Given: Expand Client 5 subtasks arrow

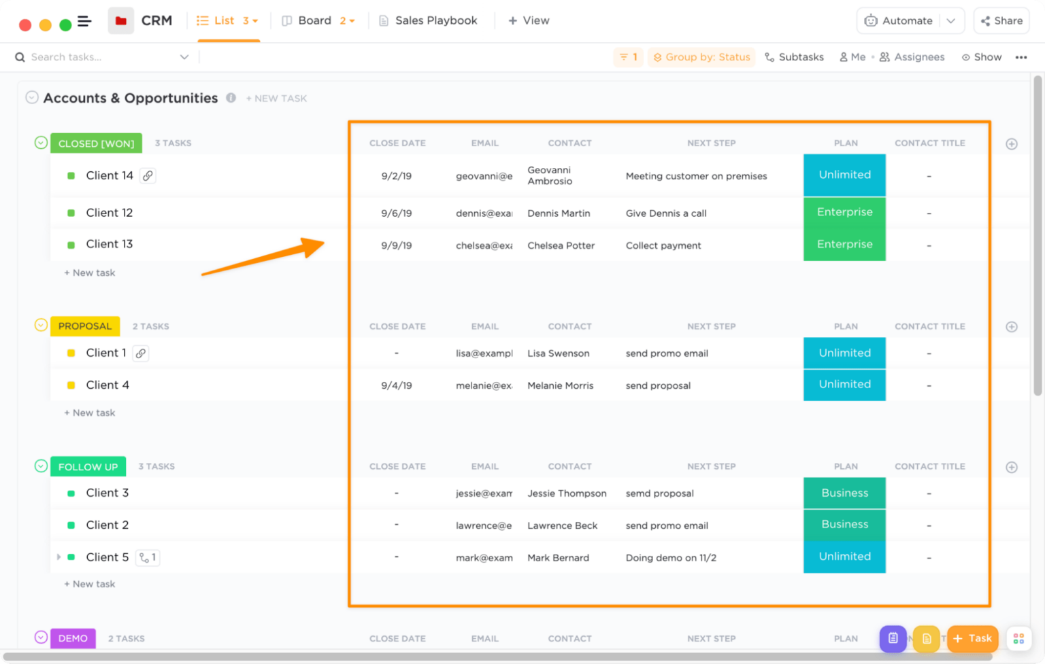Looking at the screenshot, I should tap(58, 557).
